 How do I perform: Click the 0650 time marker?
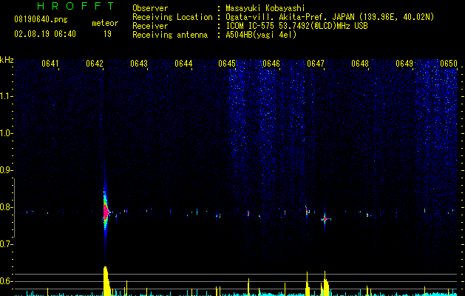[449, 64]
